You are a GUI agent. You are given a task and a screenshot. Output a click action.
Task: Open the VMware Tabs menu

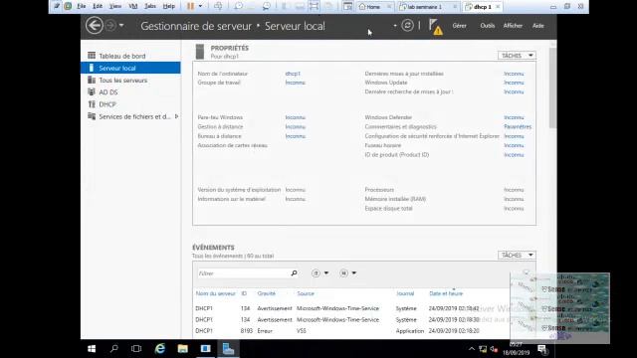[150, 6]
